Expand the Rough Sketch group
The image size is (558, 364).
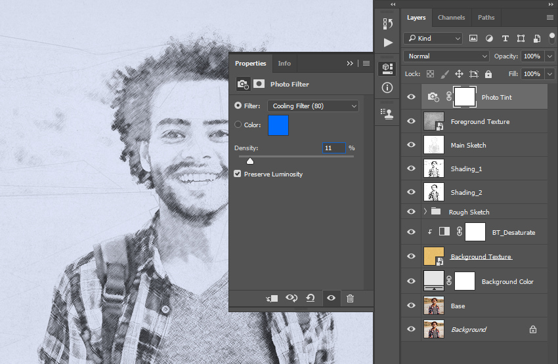pos(425,211)
